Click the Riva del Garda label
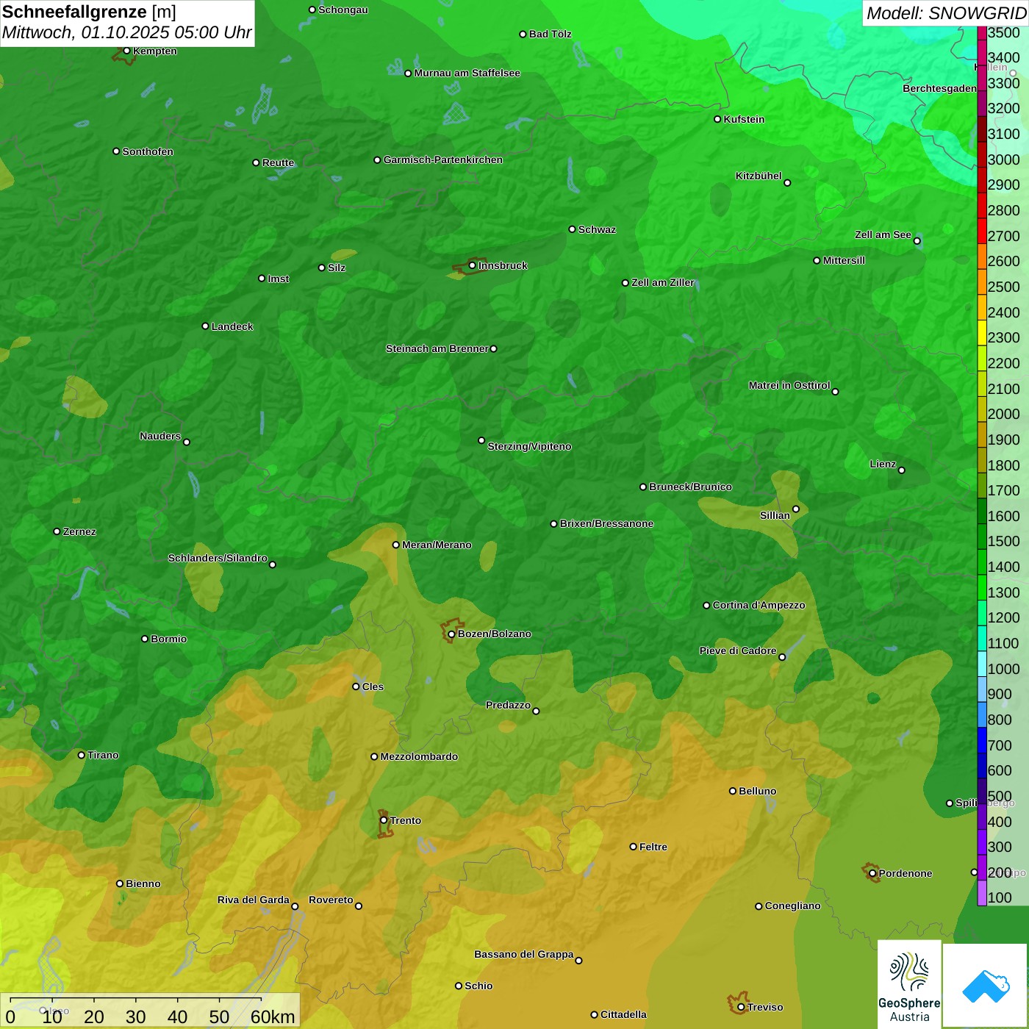Image resolution: width=1029 pixels, height=1029 pixels. (x=254, y=900)
